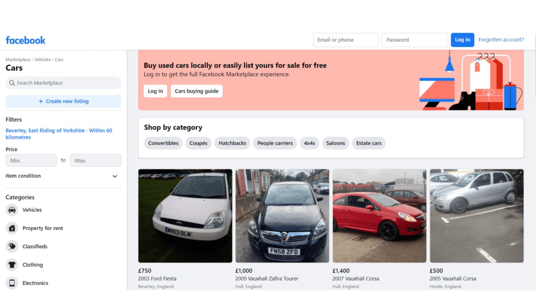This screenshot has height=301, width=536.
Task: Click the 2007 Vauxhall Corsa title
Action: [356, 279]
